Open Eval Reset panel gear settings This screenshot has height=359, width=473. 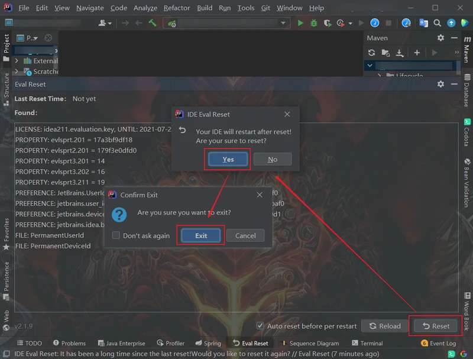pyautogui.click(x=440, y=84)
